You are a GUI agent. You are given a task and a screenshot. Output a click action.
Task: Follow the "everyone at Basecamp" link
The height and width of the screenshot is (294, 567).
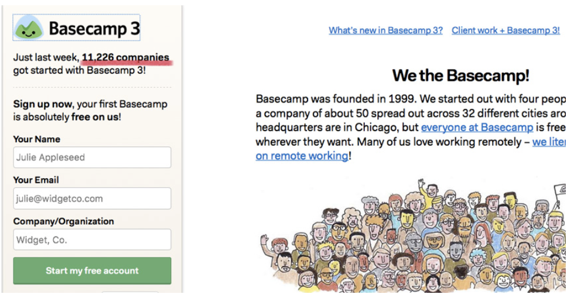click(477, 127)
